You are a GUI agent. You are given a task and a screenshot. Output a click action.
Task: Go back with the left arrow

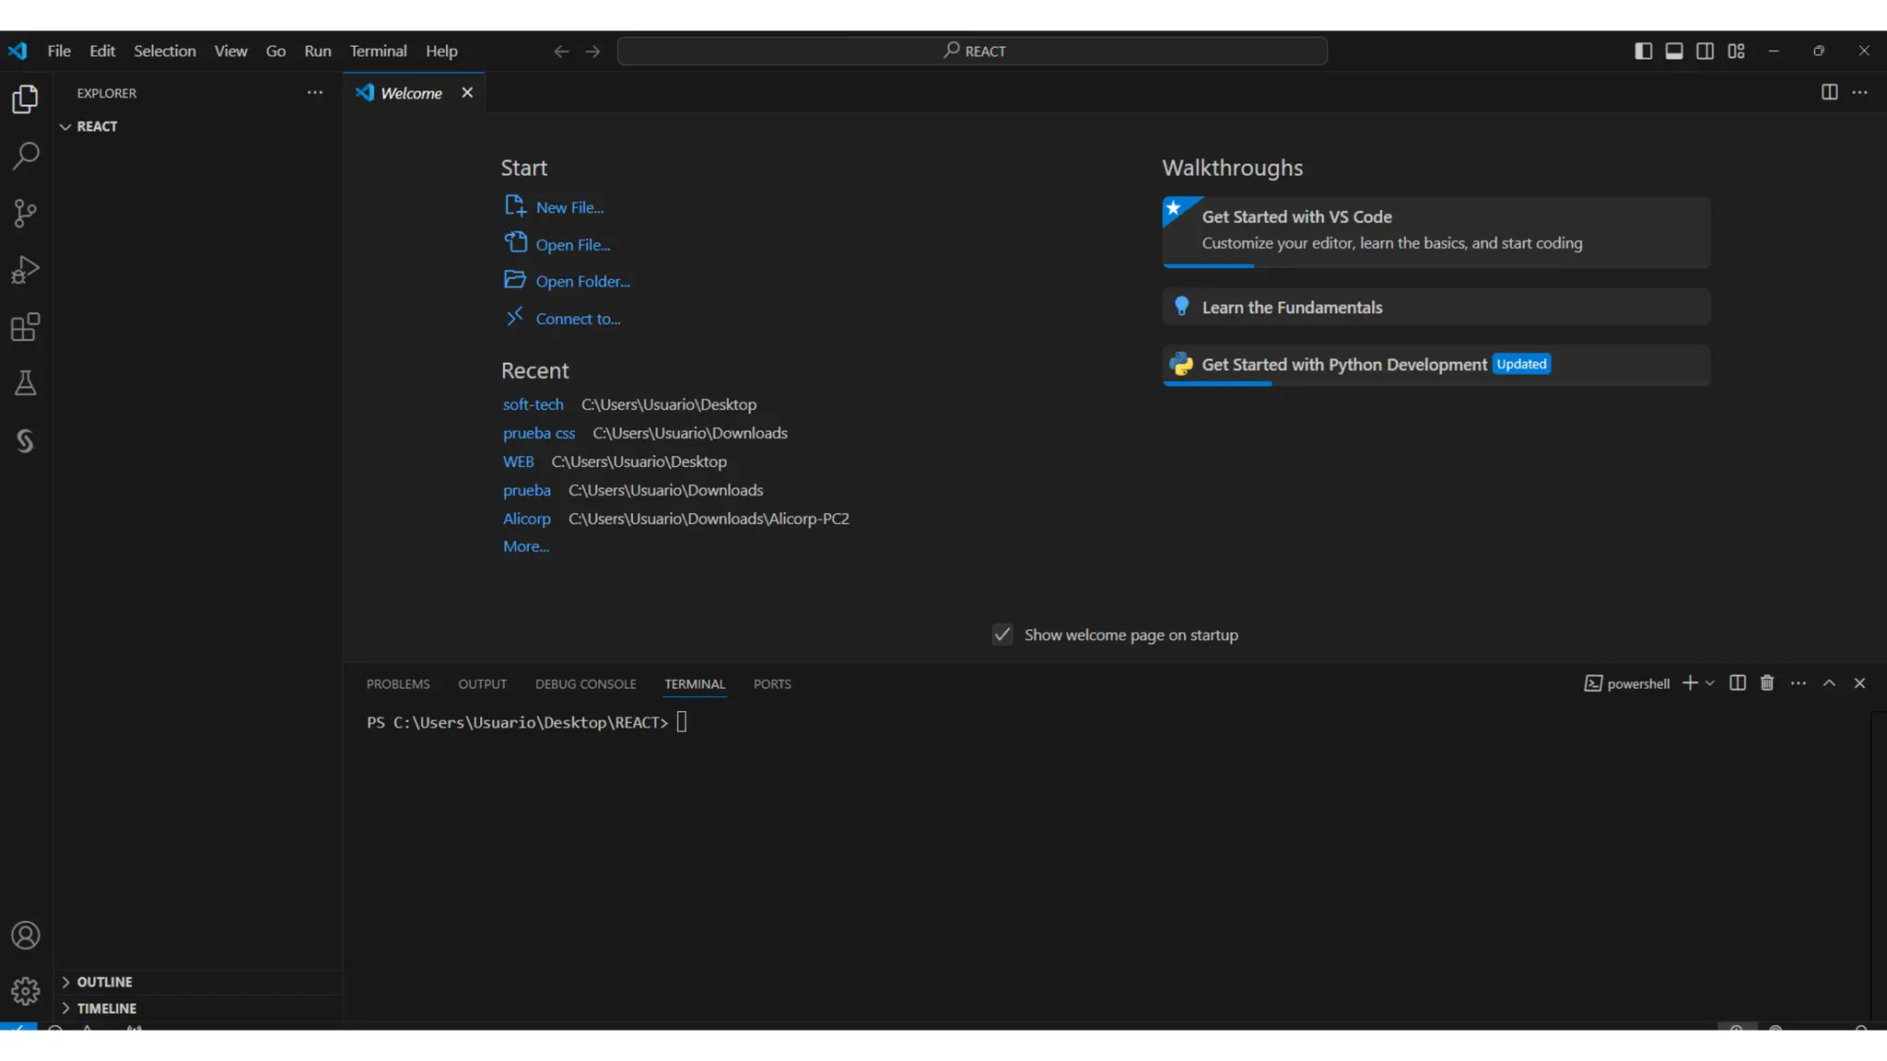click(x=561, y=52)
